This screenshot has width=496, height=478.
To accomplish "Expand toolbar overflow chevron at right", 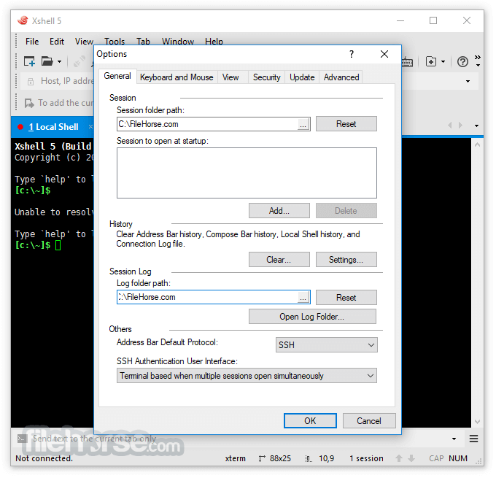I will [x=478, y=60].
